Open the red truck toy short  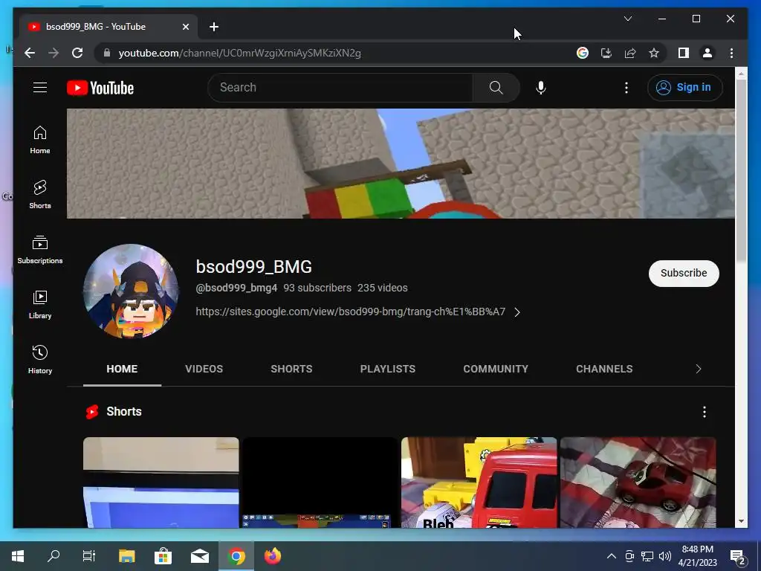pyautogui.click(x=479, y=483)
